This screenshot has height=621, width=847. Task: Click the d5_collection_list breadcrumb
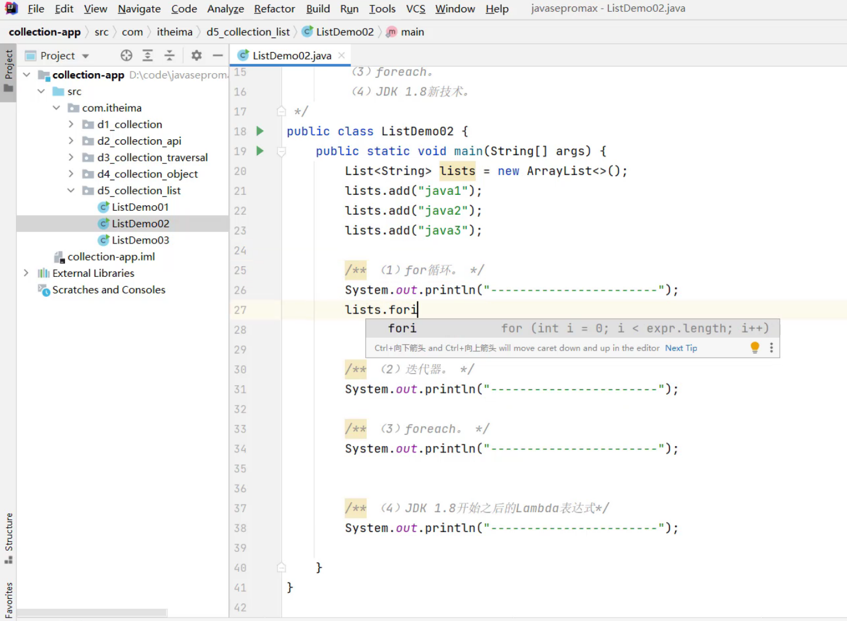tap(248, 32)
